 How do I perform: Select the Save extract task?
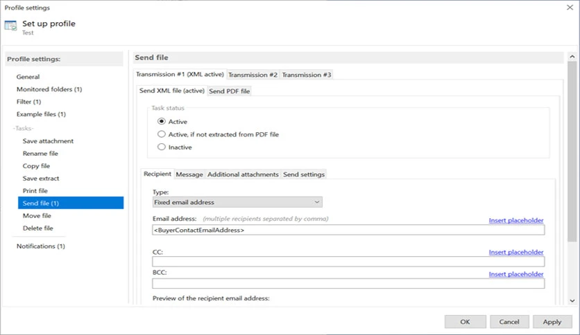pyautogui.click(x=41, y=178)
